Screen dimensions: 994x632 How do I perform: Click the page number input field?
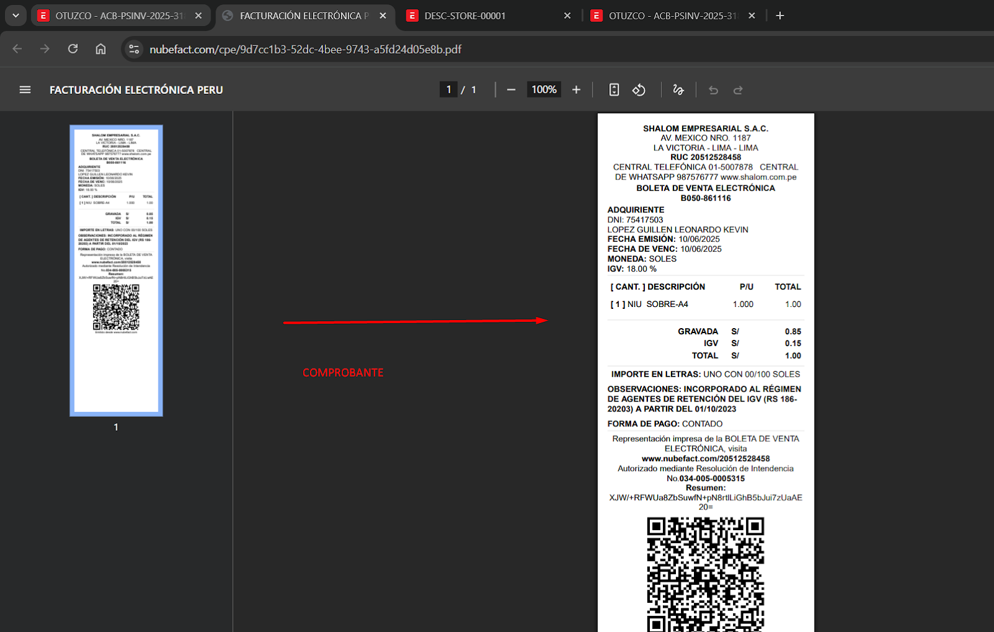pyautogui.click(x=449, y=89)
